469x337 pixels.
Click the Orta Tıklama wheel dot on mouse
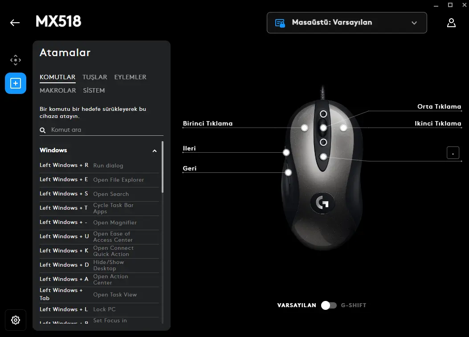323,128
